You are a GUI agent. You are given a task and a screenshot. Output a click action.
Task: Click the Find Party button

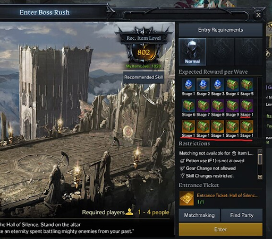coord(242,215)
